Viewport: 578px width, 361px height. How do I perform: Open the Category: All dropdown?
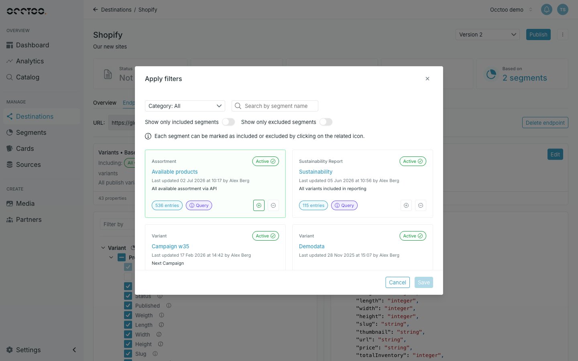(x=185, y=106)
